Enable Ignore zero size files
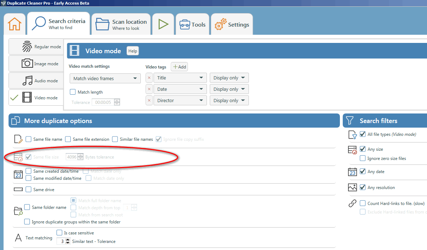 (363, 158)
